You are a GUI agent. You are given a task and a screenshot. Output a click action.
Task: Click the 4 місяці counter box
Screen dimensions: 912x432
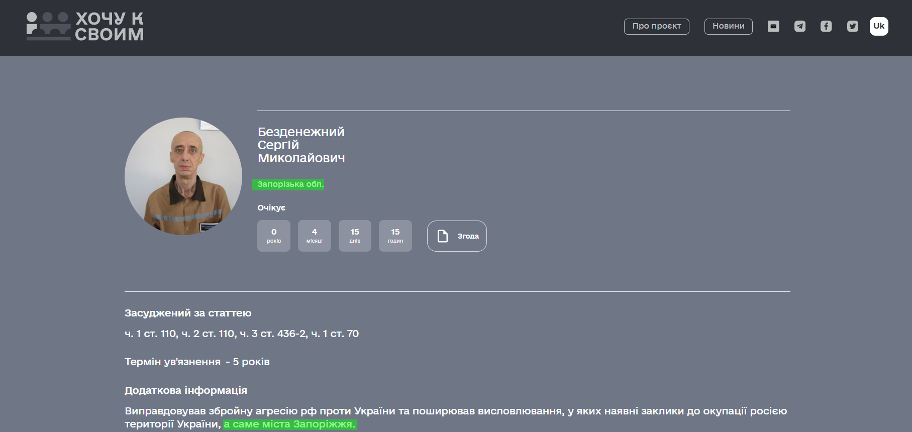coord(315,236)
